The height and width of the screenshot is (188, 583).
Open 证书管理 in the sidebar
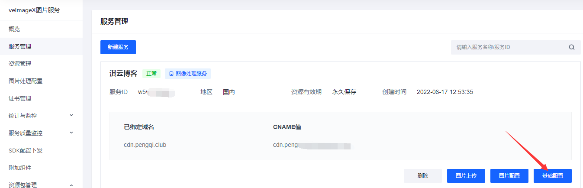tap(20, 98)
